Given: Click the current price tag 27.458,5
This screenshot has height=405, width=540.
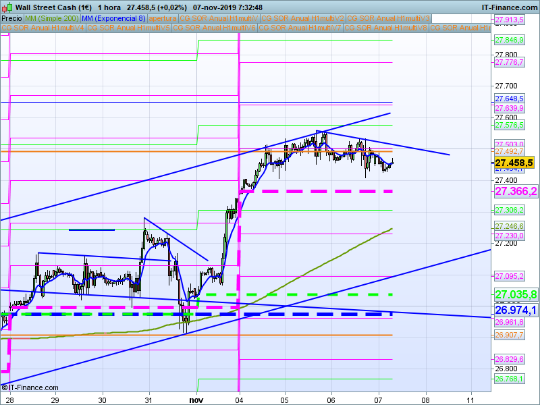Looking at the screenshot, I should click(x=514, y=163).
